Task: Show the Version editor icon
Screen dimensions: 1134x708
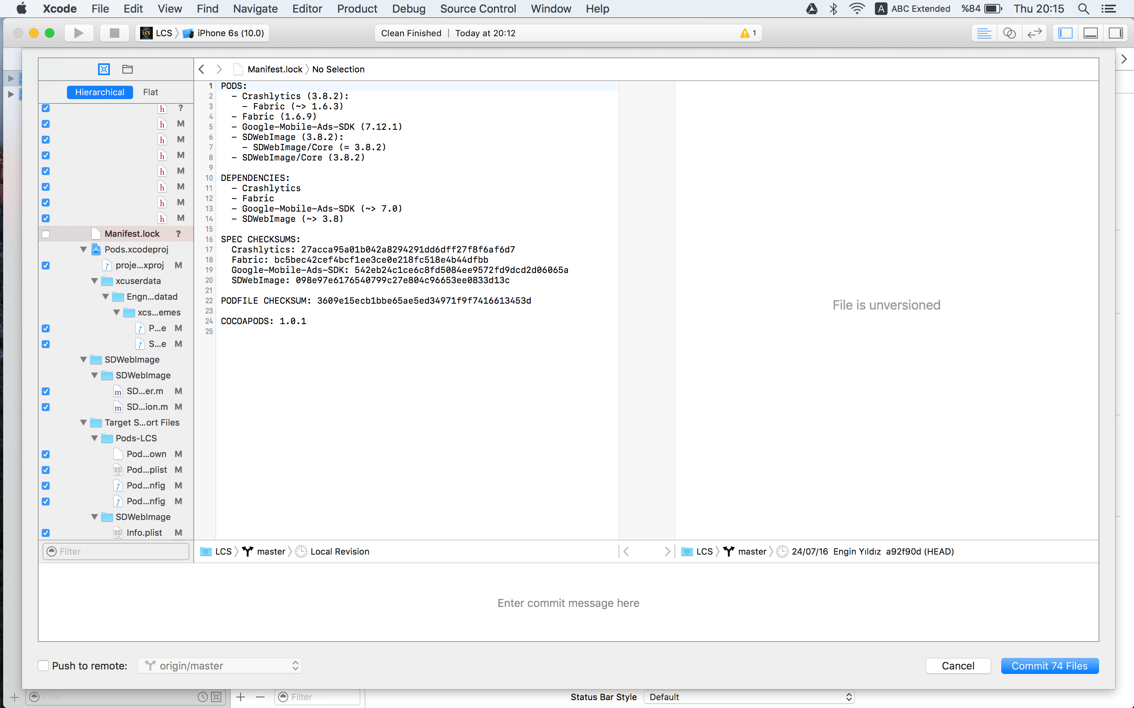Action: (x=1034, y=33)
